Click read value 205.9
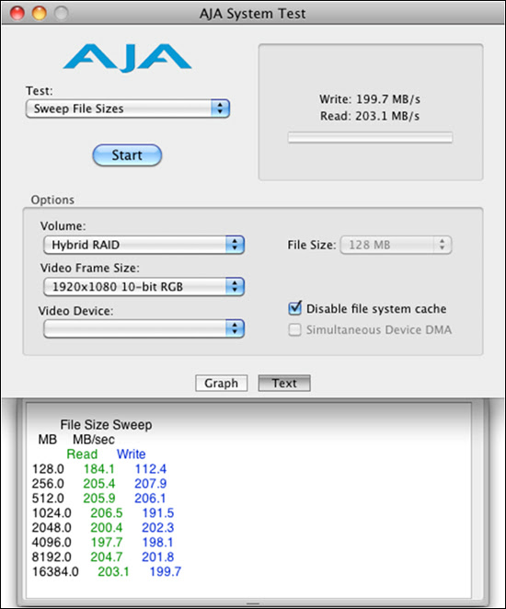Screen dimensions: 506x609 pyautogui.click(x=99, y=499)
